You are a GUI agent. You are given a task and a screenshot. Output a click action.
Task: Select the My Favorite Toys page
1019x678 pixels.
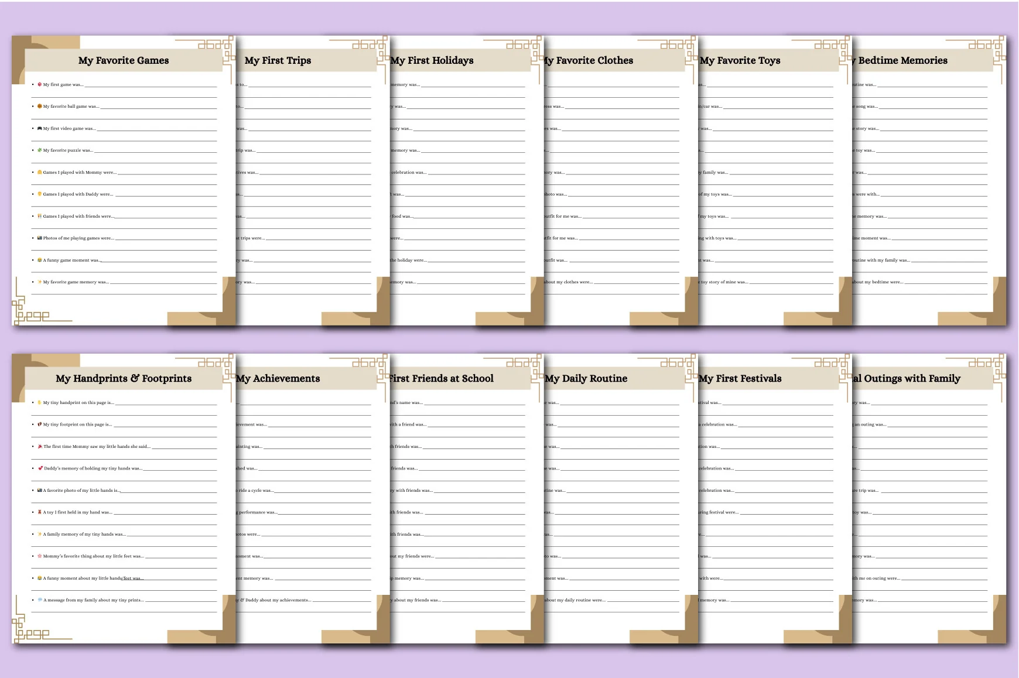click(775, 180)
